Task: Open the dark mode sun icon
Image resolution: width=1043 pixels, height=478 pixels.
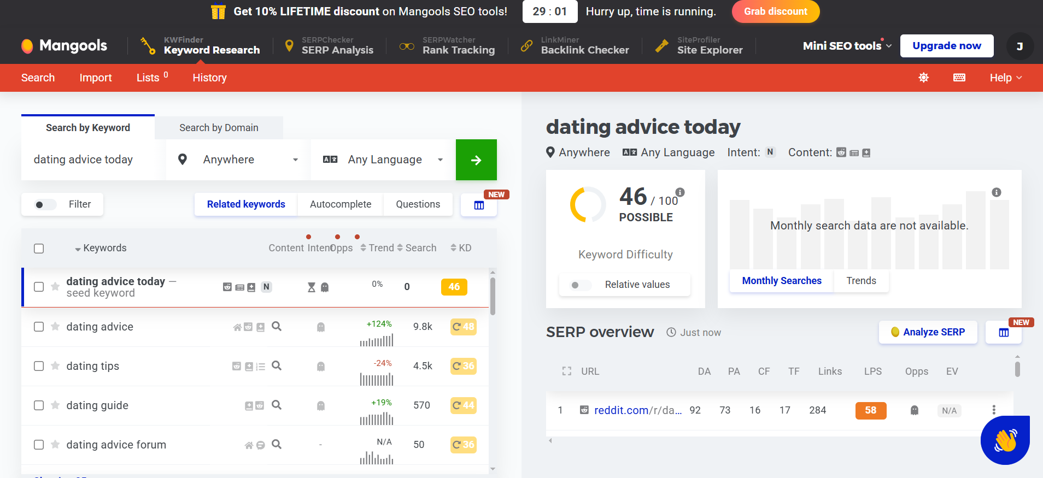Action: pos(923,78)
